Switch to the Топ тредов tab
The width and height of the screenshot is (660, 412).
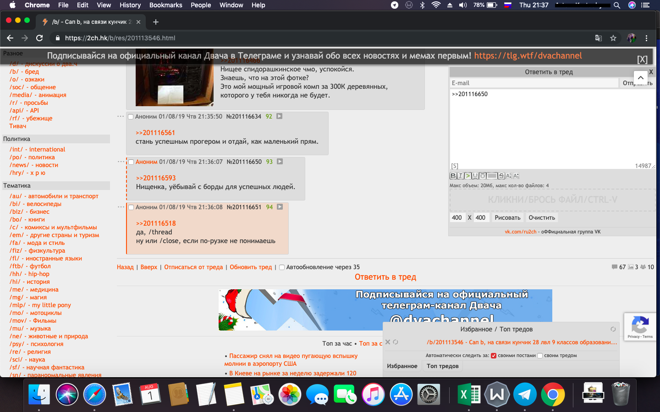(x=442, y=366)
